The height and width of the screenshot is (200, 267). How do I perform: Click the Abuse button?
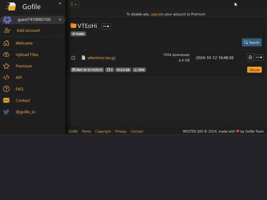pyautogui.click(x=254, y=70)
